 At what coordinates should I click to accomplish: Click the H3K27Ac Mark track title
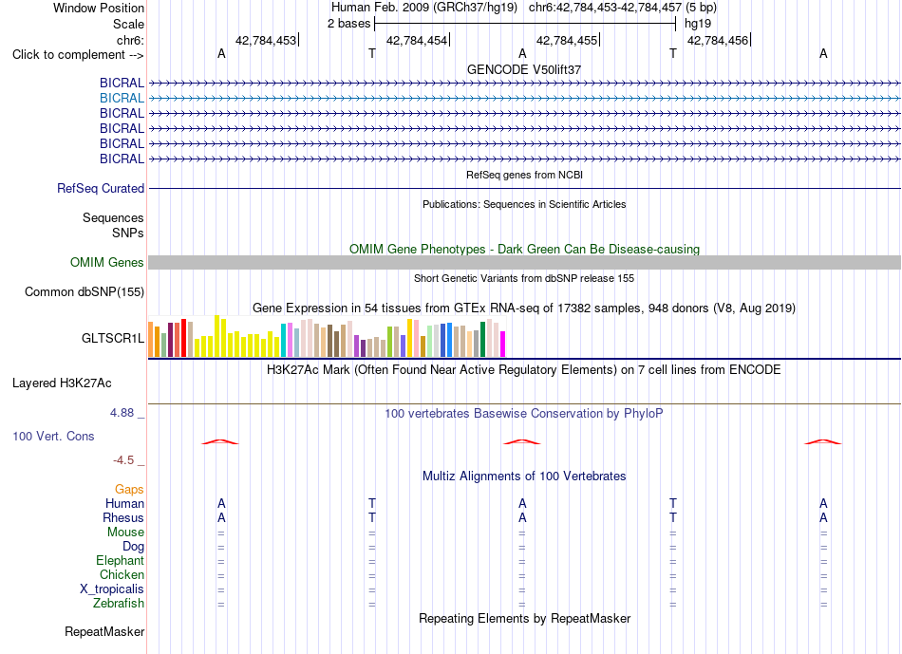coord(524,370)
